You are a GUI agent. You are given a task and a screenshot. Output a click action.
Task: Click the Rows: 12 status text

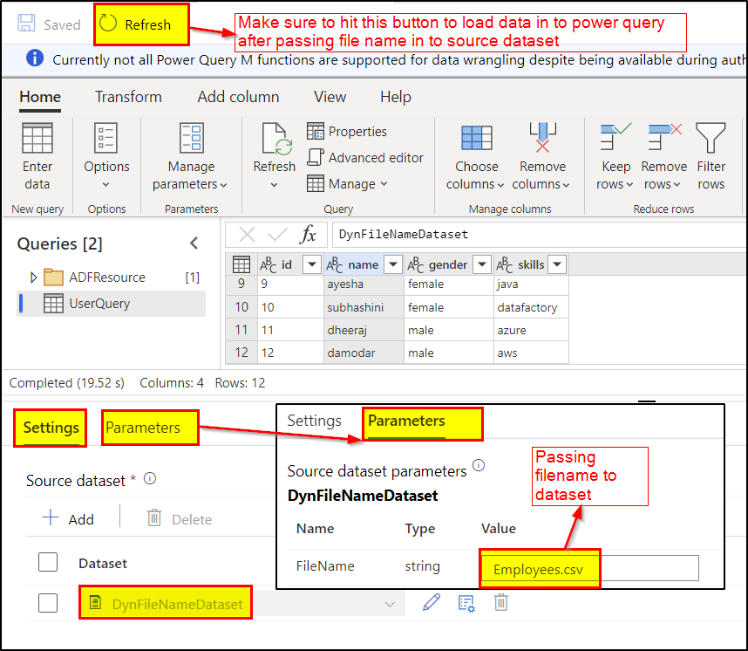240,383
